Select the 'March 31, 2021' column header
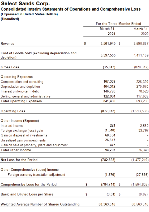The height and width of the screenshot is (212, 149). 108,31
